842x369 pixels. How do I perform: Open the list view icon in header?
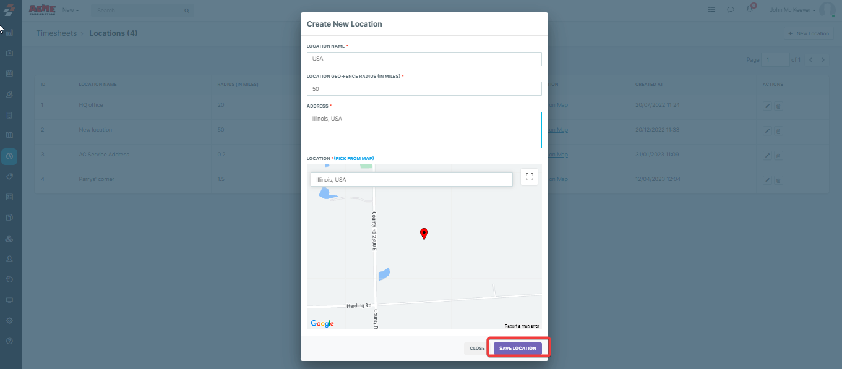(712, 10)
